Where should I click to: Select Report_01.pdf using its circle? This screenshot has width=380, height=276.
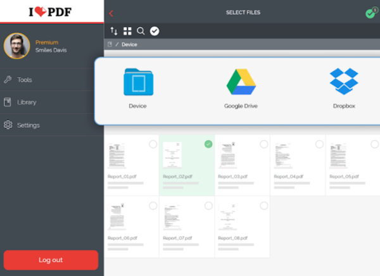tap(153, 144)
